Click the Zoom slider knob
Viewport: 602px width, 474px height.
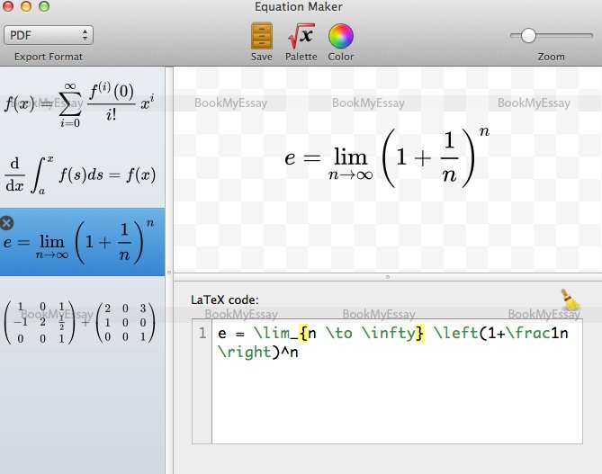pyautogui.click(x=528, y=35)
